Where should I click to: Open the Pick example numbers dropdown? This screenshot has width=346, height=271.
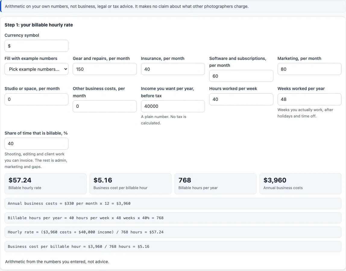click(x=36, y=69)
